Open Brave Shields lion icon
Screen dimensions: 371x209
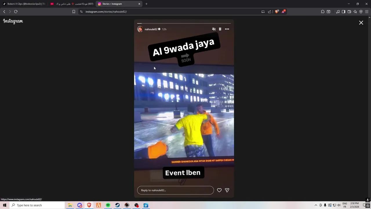(277, 12)
